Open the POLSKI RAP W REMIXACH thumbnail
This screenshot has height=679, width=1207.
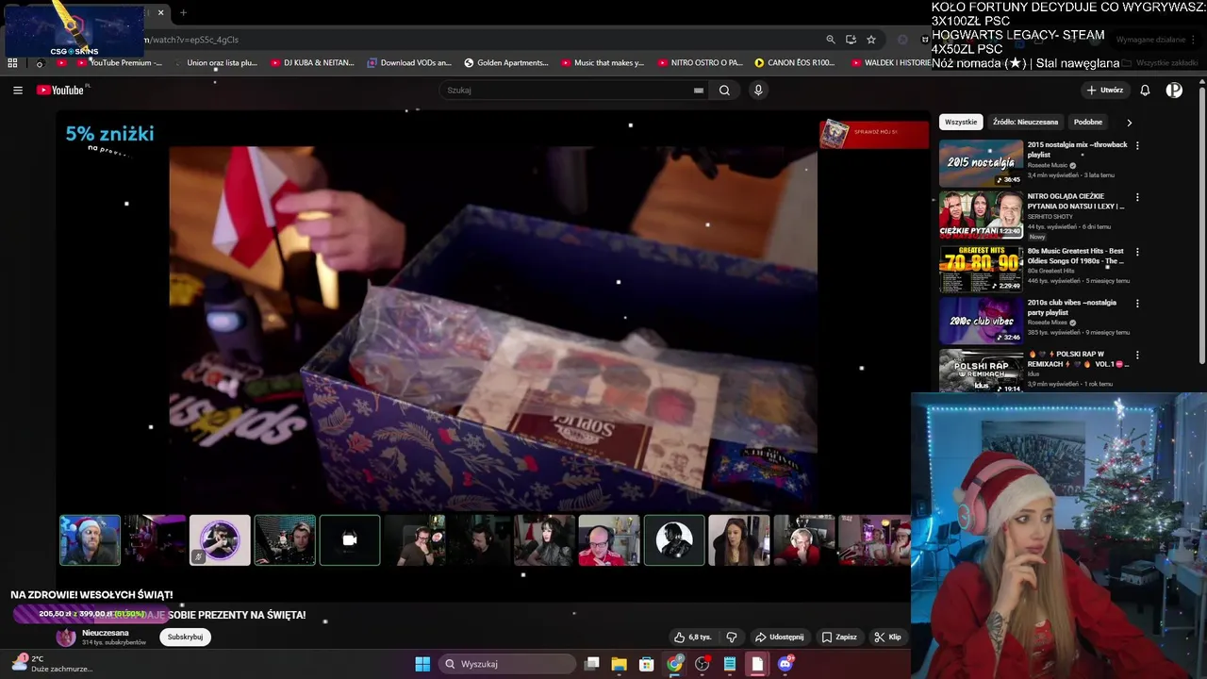(x=981, y=371)
